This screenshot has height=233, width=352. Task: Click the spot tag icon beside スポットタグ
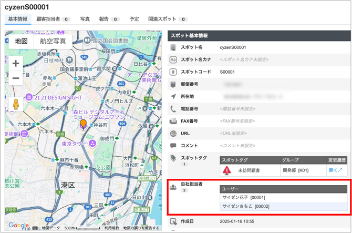(173, 158)
